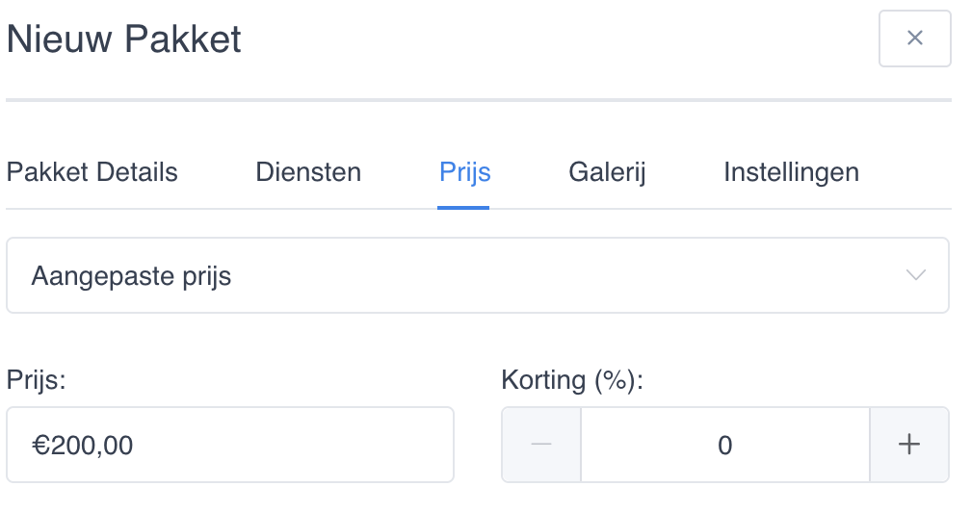Click the 'Nieuw Pakket' dialog title
Screen dimensions: 971x512
click(123, 40)
